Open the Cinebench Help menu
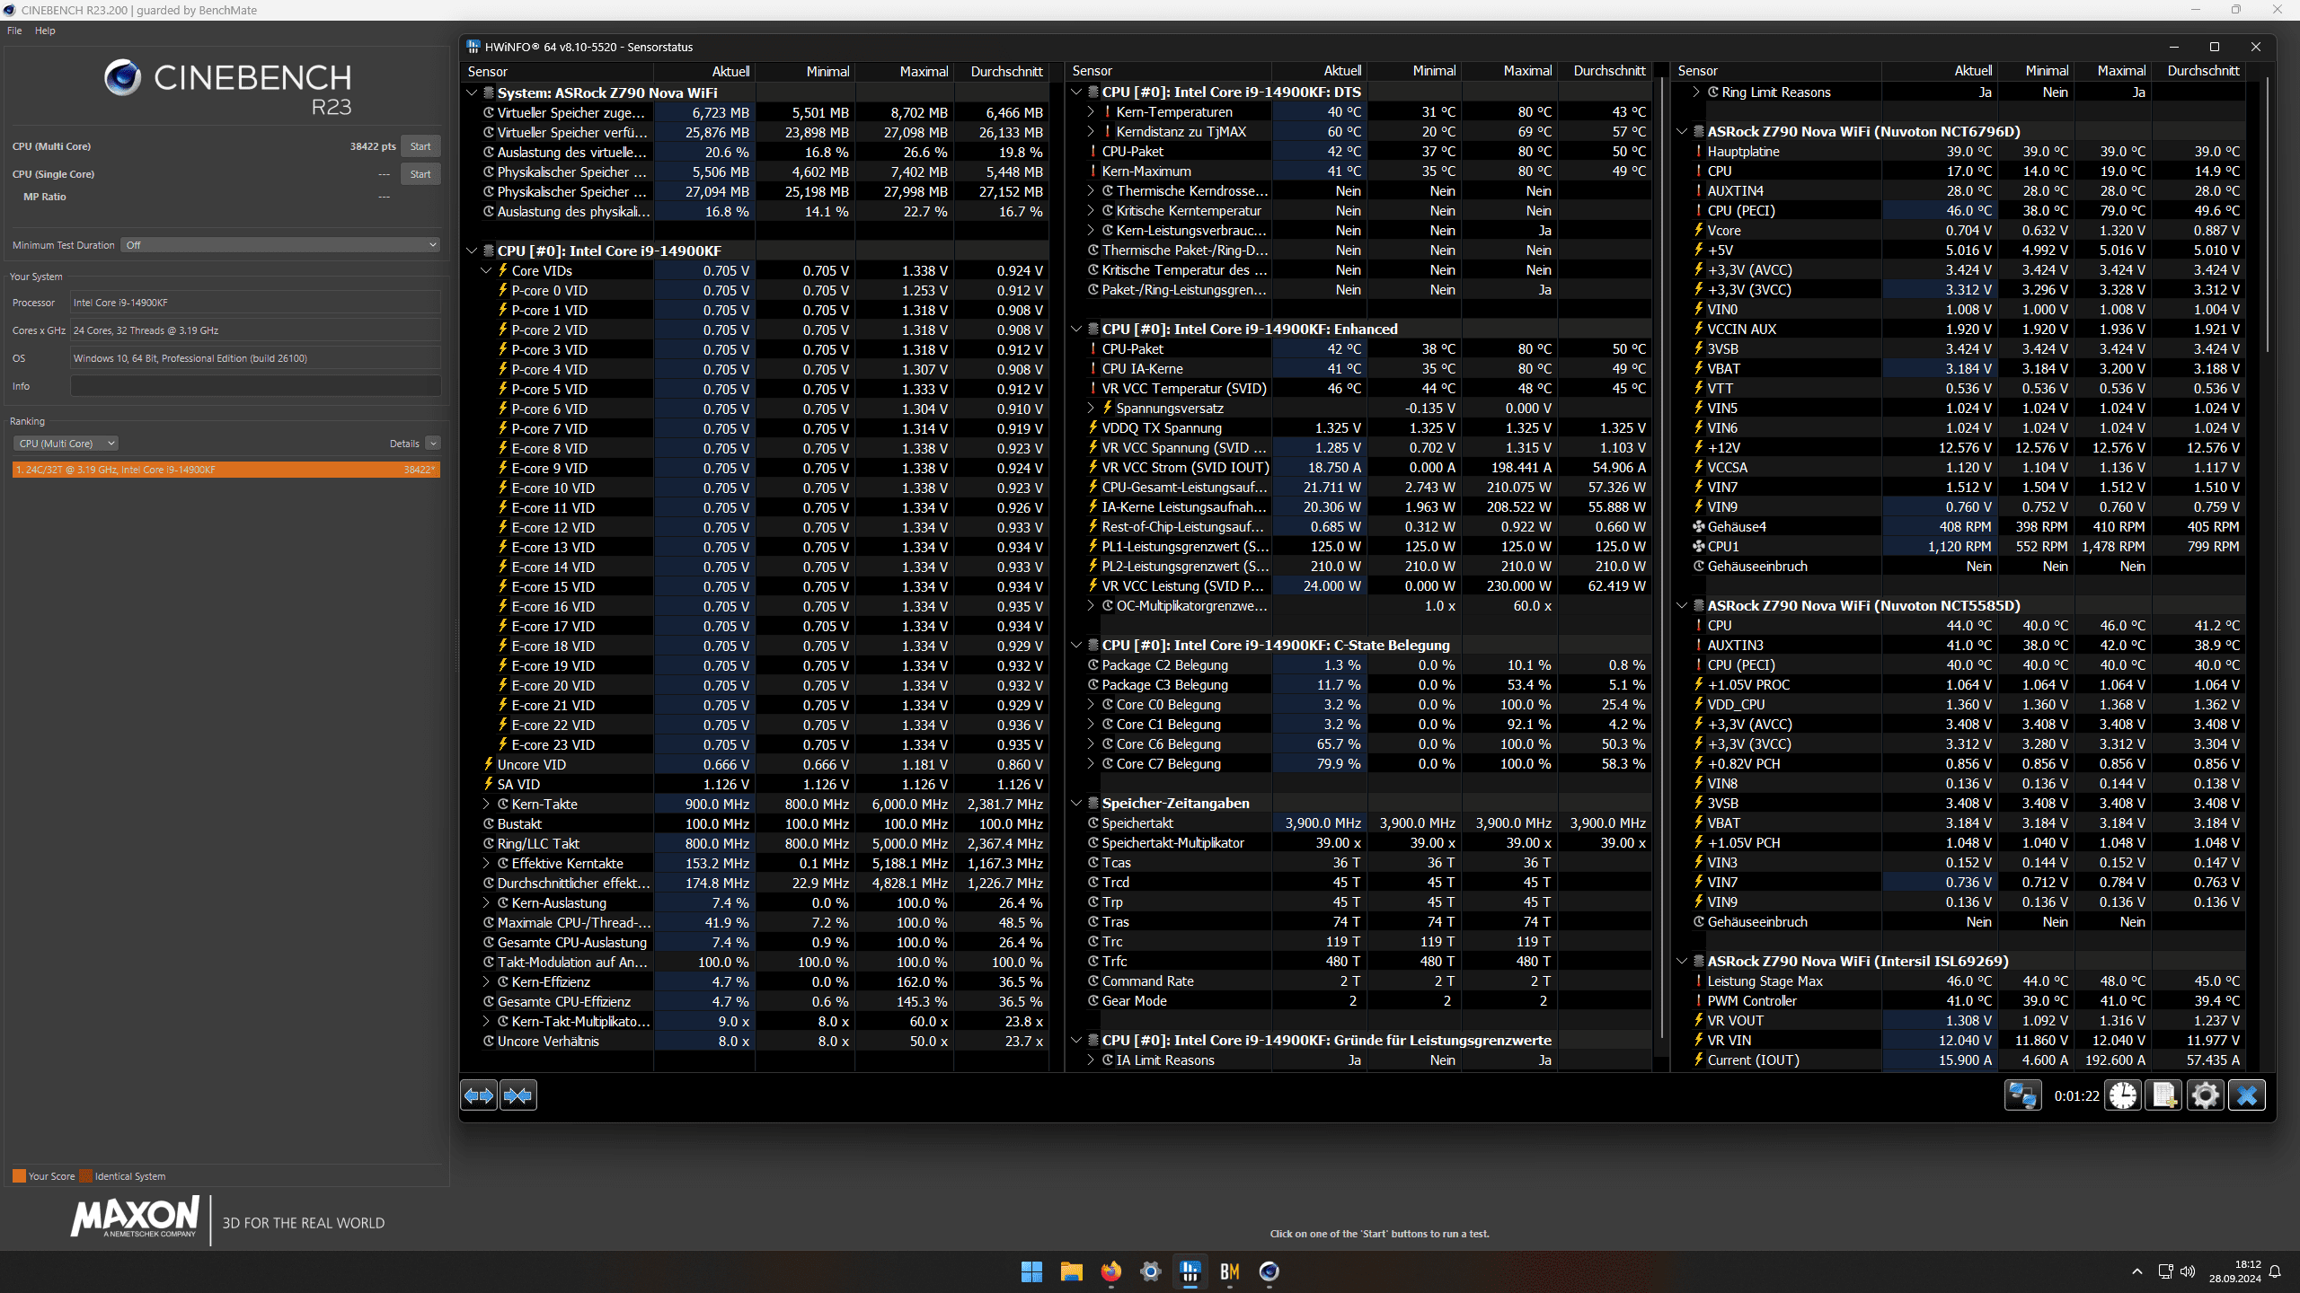This screenshot has height=1293, width=2300. [x=45, y=31]
